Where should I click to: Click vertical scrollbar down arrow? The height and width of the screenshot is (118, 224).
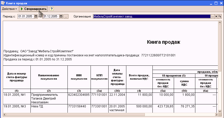coord(220,111)
